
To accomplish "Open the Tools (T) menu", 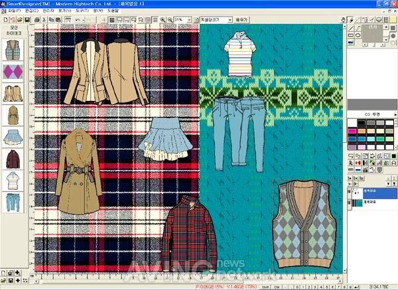I will [82, 11].
